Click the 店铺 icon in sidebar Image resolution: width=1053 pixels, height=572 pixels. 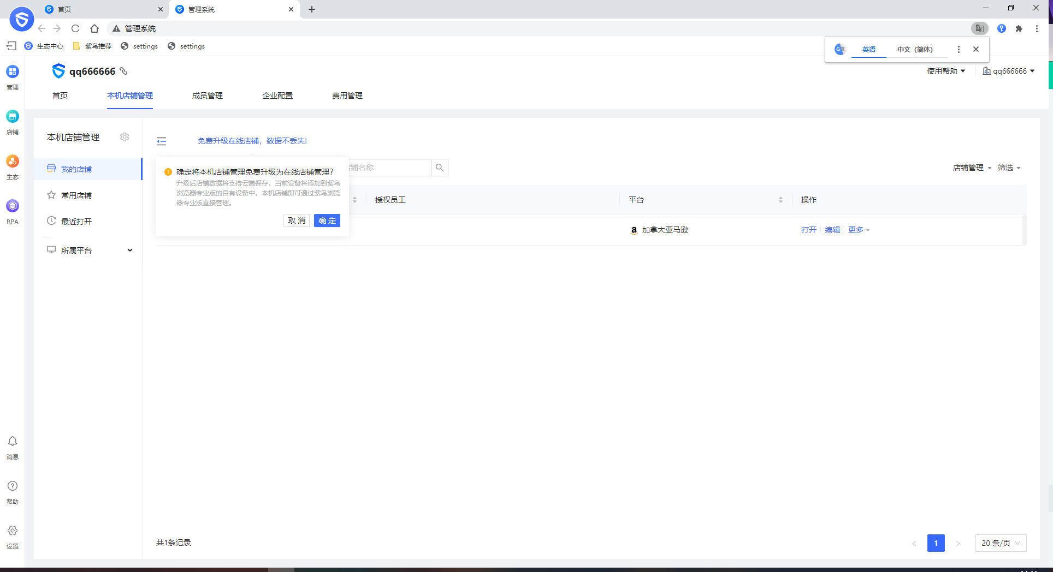coord(13,117)
